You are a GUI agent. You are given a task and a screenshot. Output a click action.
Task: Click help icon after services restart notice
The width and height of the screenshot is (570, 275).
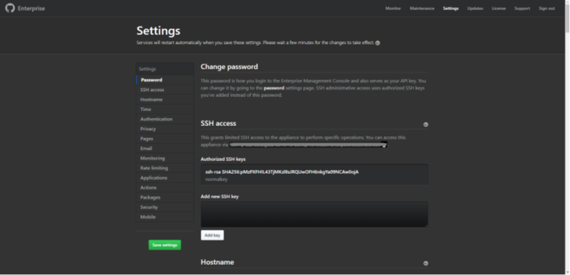(378, 42)
